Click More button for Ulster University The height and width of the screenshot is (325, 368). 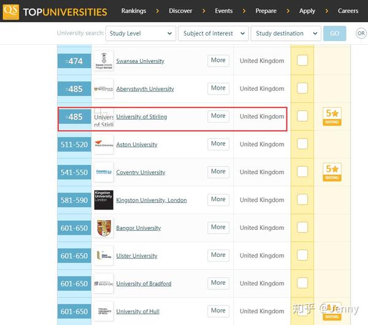pyautogui.click(x=218, y=255)
